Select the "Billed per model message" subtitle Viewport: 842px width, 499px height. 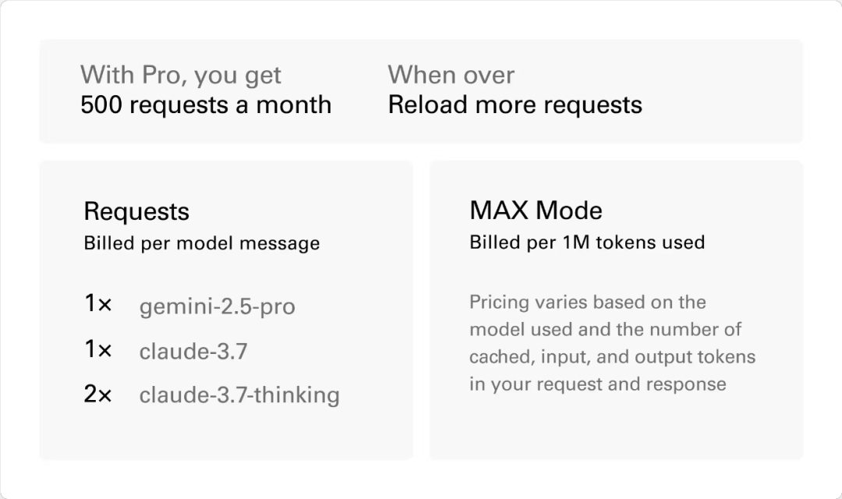[201, 243]
